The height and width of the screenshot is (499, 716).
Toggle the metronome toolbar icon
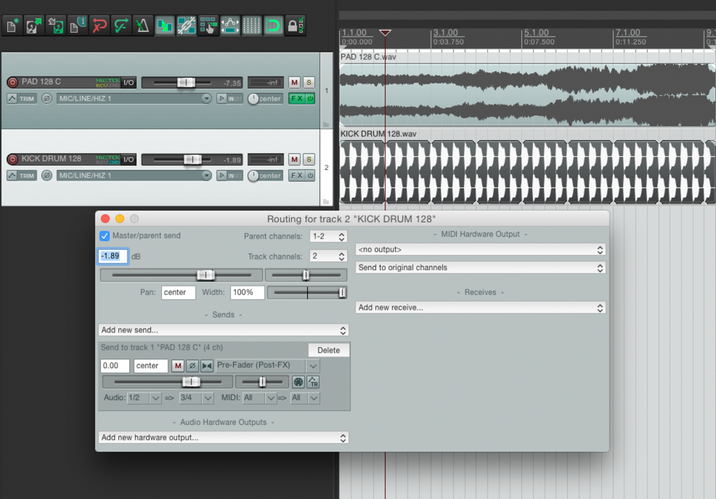143,26
